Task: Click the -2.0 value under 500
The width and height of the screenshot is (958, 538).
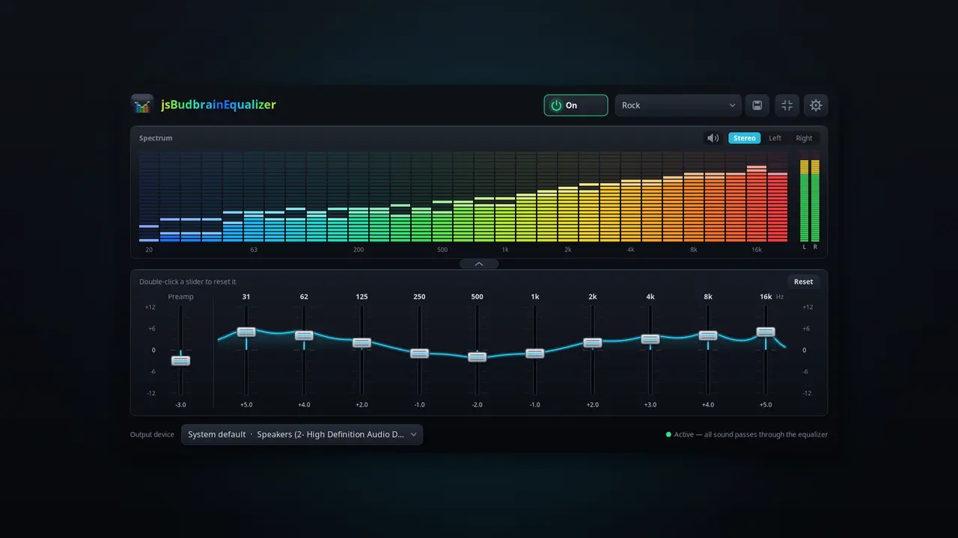Action: tap(477, 404)
